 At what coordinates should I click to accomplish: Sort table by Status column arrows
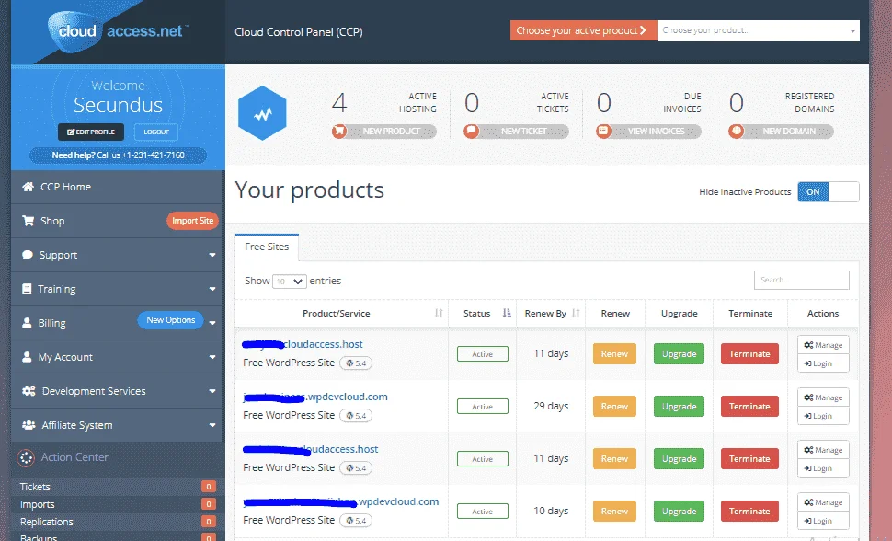pyautogui.click(x=507, y=313)
